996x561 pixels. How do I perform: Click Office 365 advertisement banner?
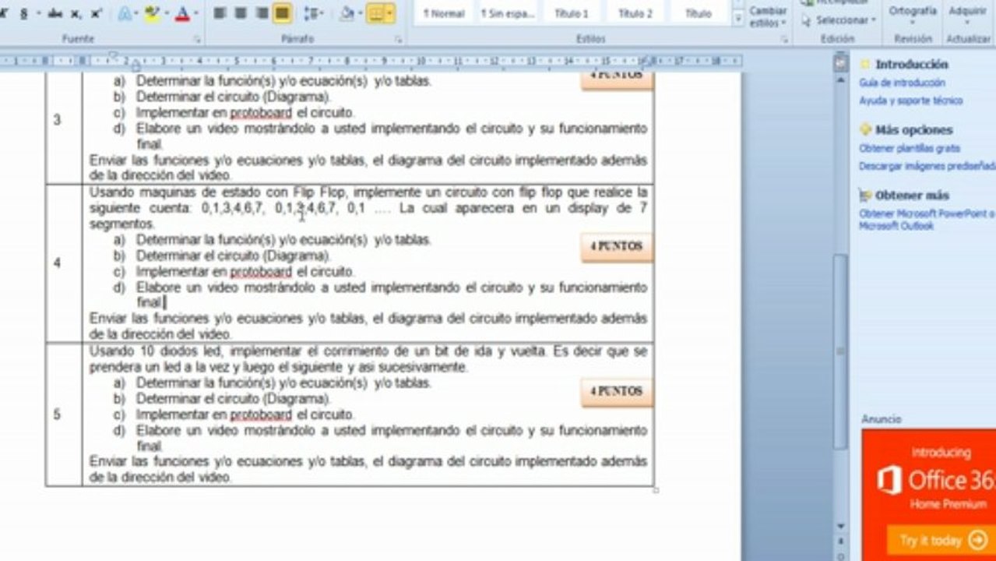click(928, 495)
